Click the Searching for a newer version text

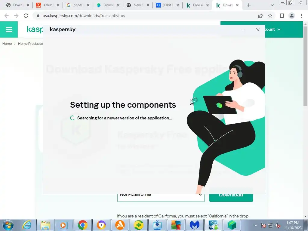click(125, 118)
